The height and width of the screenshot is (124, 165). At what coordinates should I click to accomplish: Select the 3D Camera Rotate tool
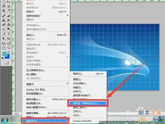[9, 43]
